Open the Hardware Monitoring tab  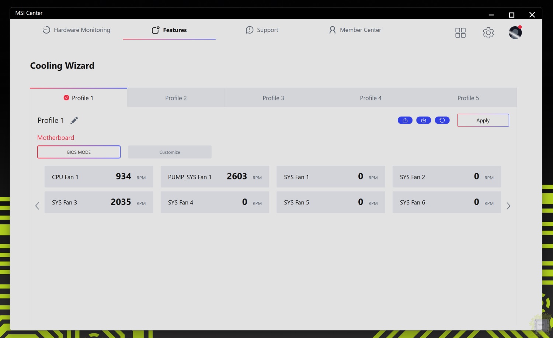(76, 30)
